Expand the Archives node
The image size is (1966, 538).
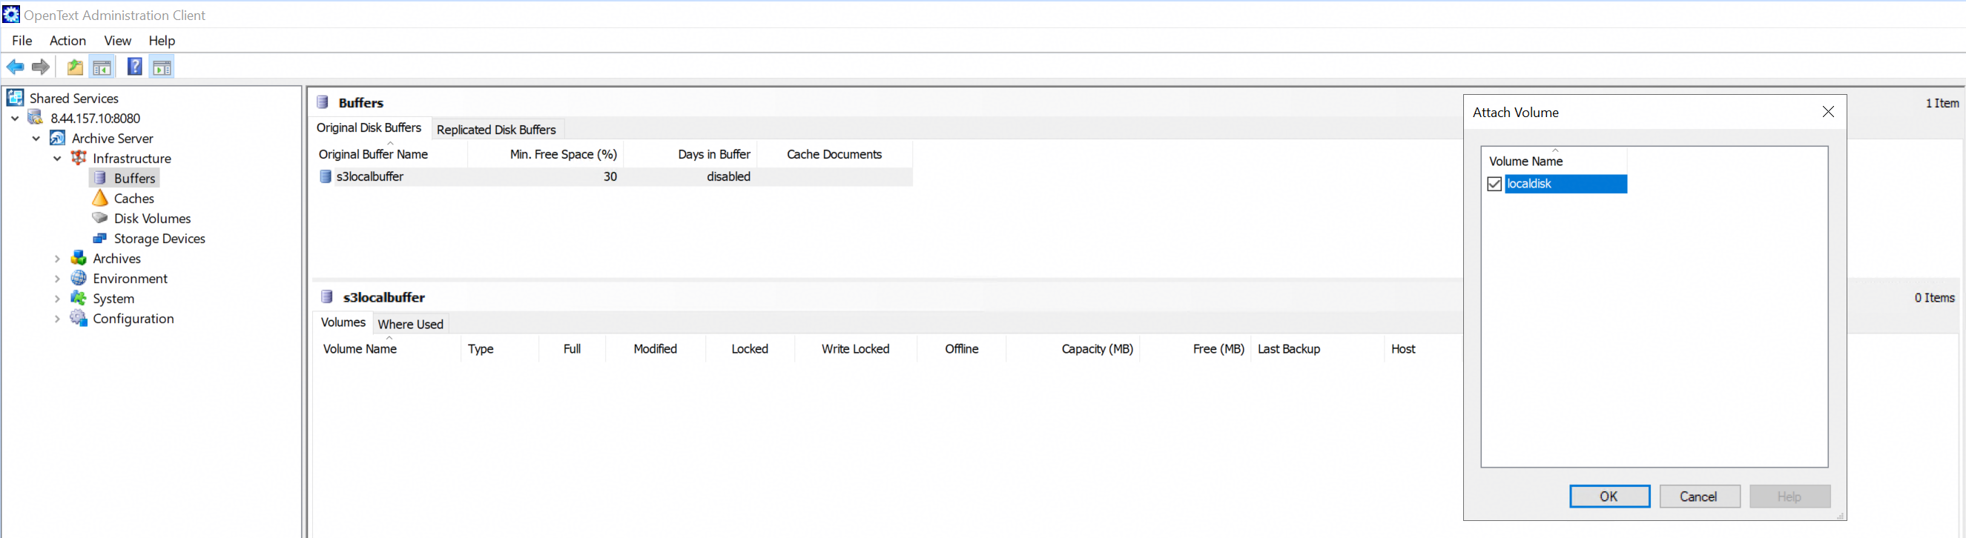(x=57, y=259)
